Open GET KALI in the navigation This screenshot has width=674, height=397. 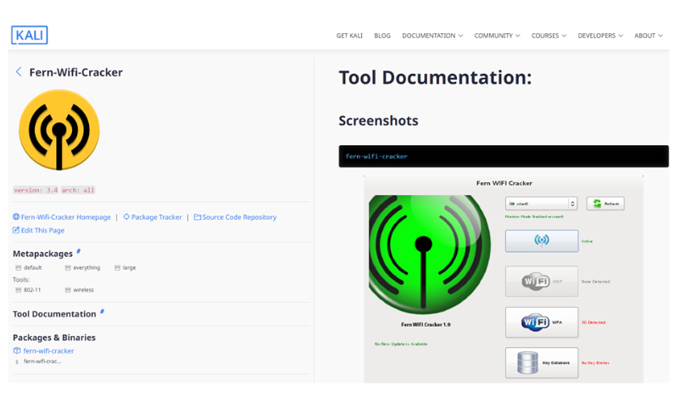point(349,36)
